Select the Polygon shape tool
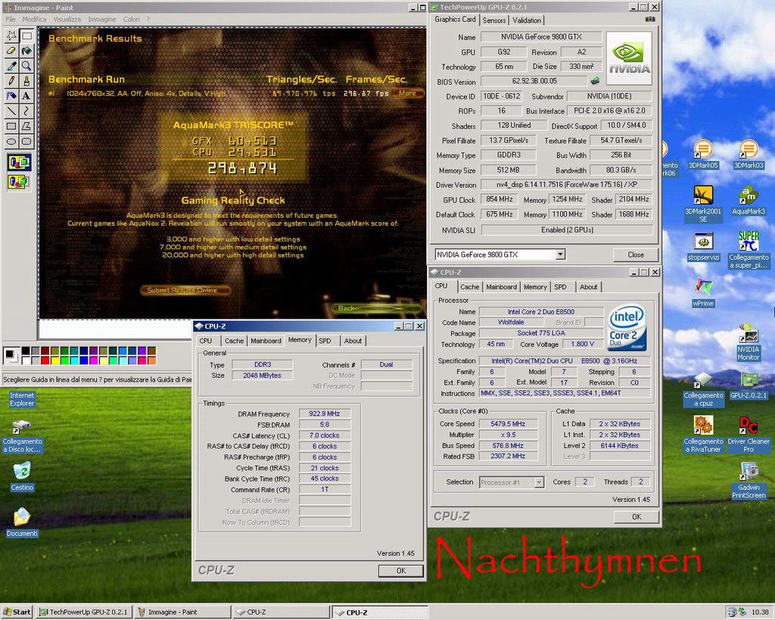775x620 pixels. [26, 126]
